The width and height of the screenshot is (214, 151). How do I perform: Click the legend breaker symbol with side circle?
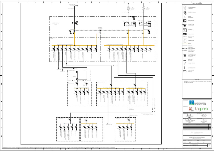click(185, 25)
